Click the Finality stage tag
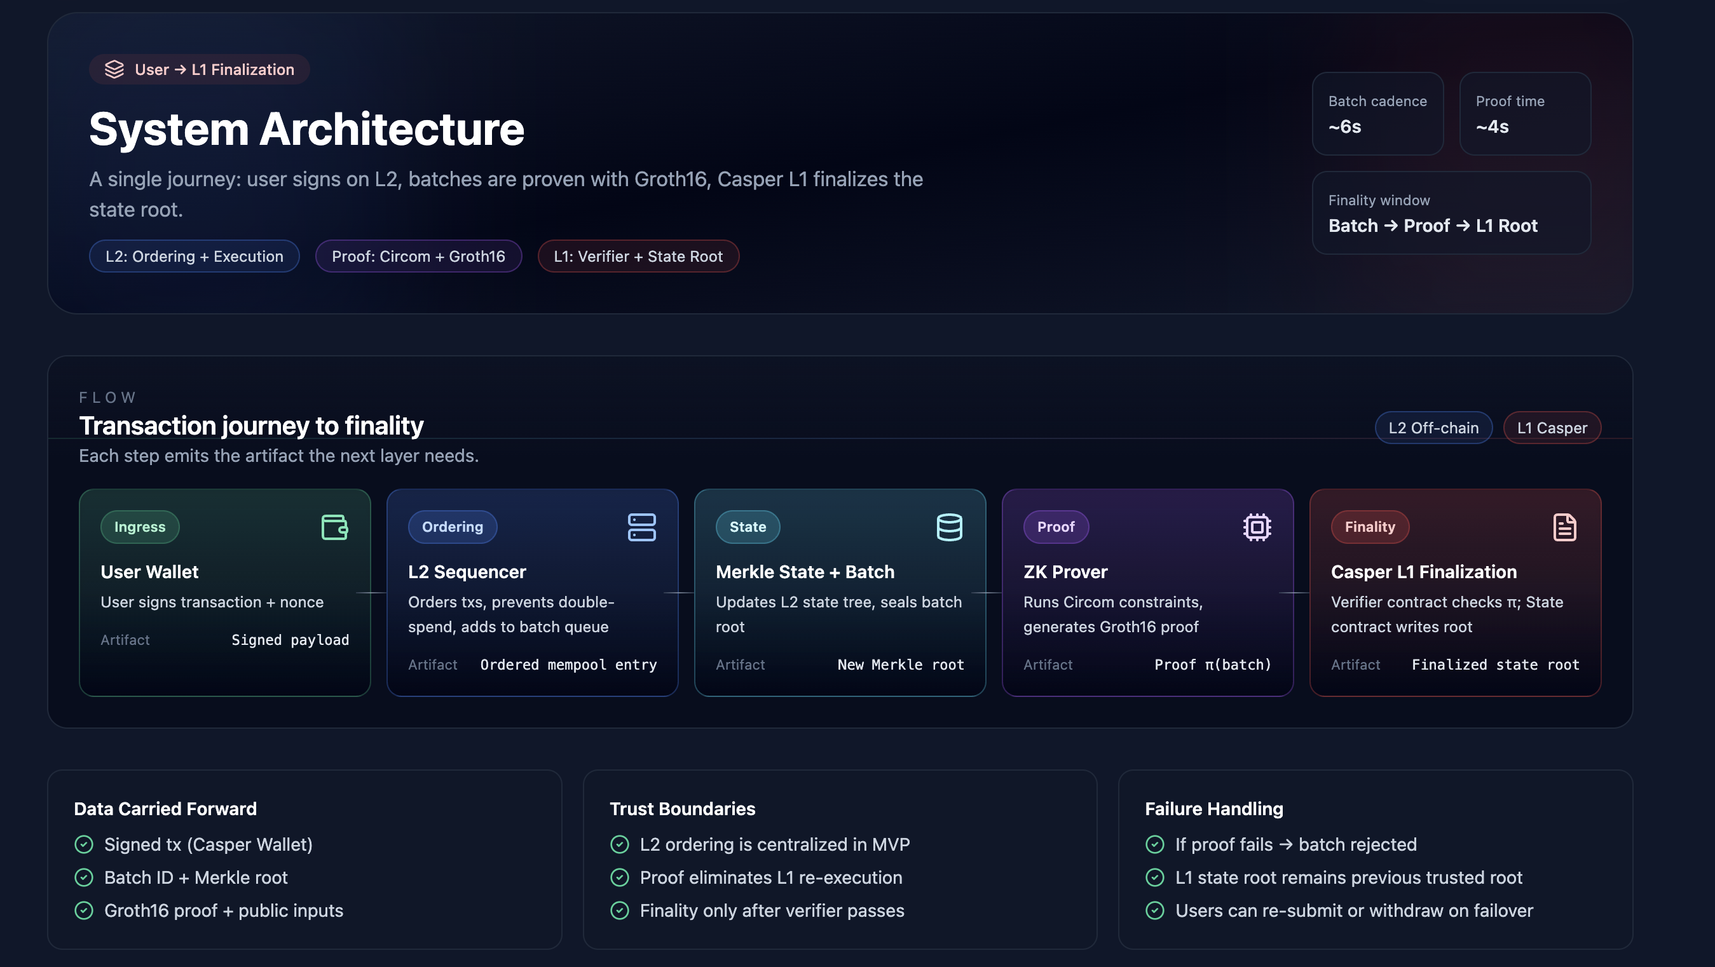1715x967 pixels. [x=1370, y=527]
